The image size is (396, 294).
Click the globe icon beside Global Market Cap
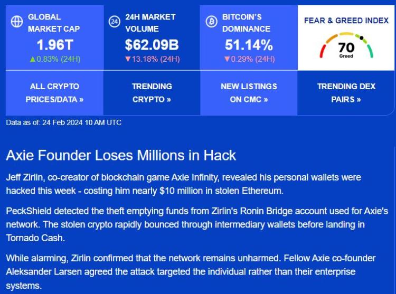point(17,22)
